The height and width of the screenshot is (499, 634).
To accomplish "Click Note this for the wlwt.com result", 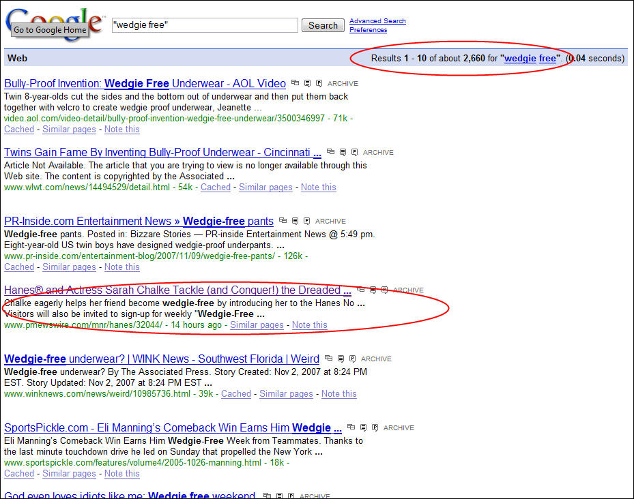I will [319, 187].
